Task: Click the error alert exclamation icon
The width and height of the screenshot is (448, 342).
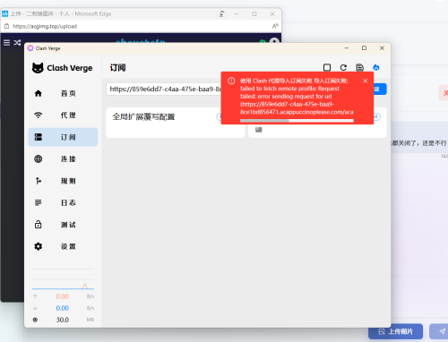Action: 231,81
